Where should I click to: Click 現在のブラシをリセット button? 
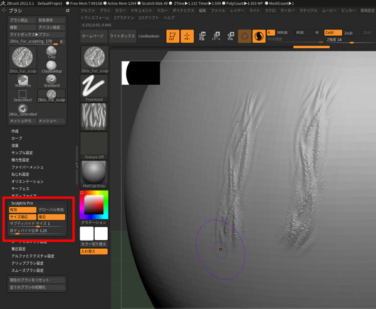click(x=37, y=280)
